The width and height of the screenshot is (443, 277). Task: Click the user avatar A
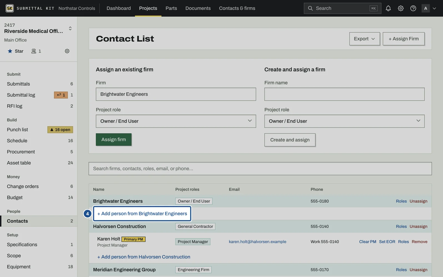[426, 8]
